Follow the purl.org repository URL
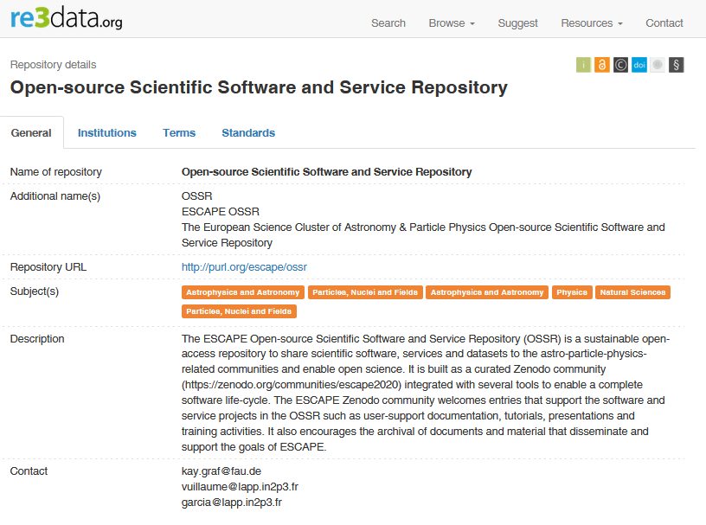The width and height of the screenshot is (706, 525). [244, 266]
